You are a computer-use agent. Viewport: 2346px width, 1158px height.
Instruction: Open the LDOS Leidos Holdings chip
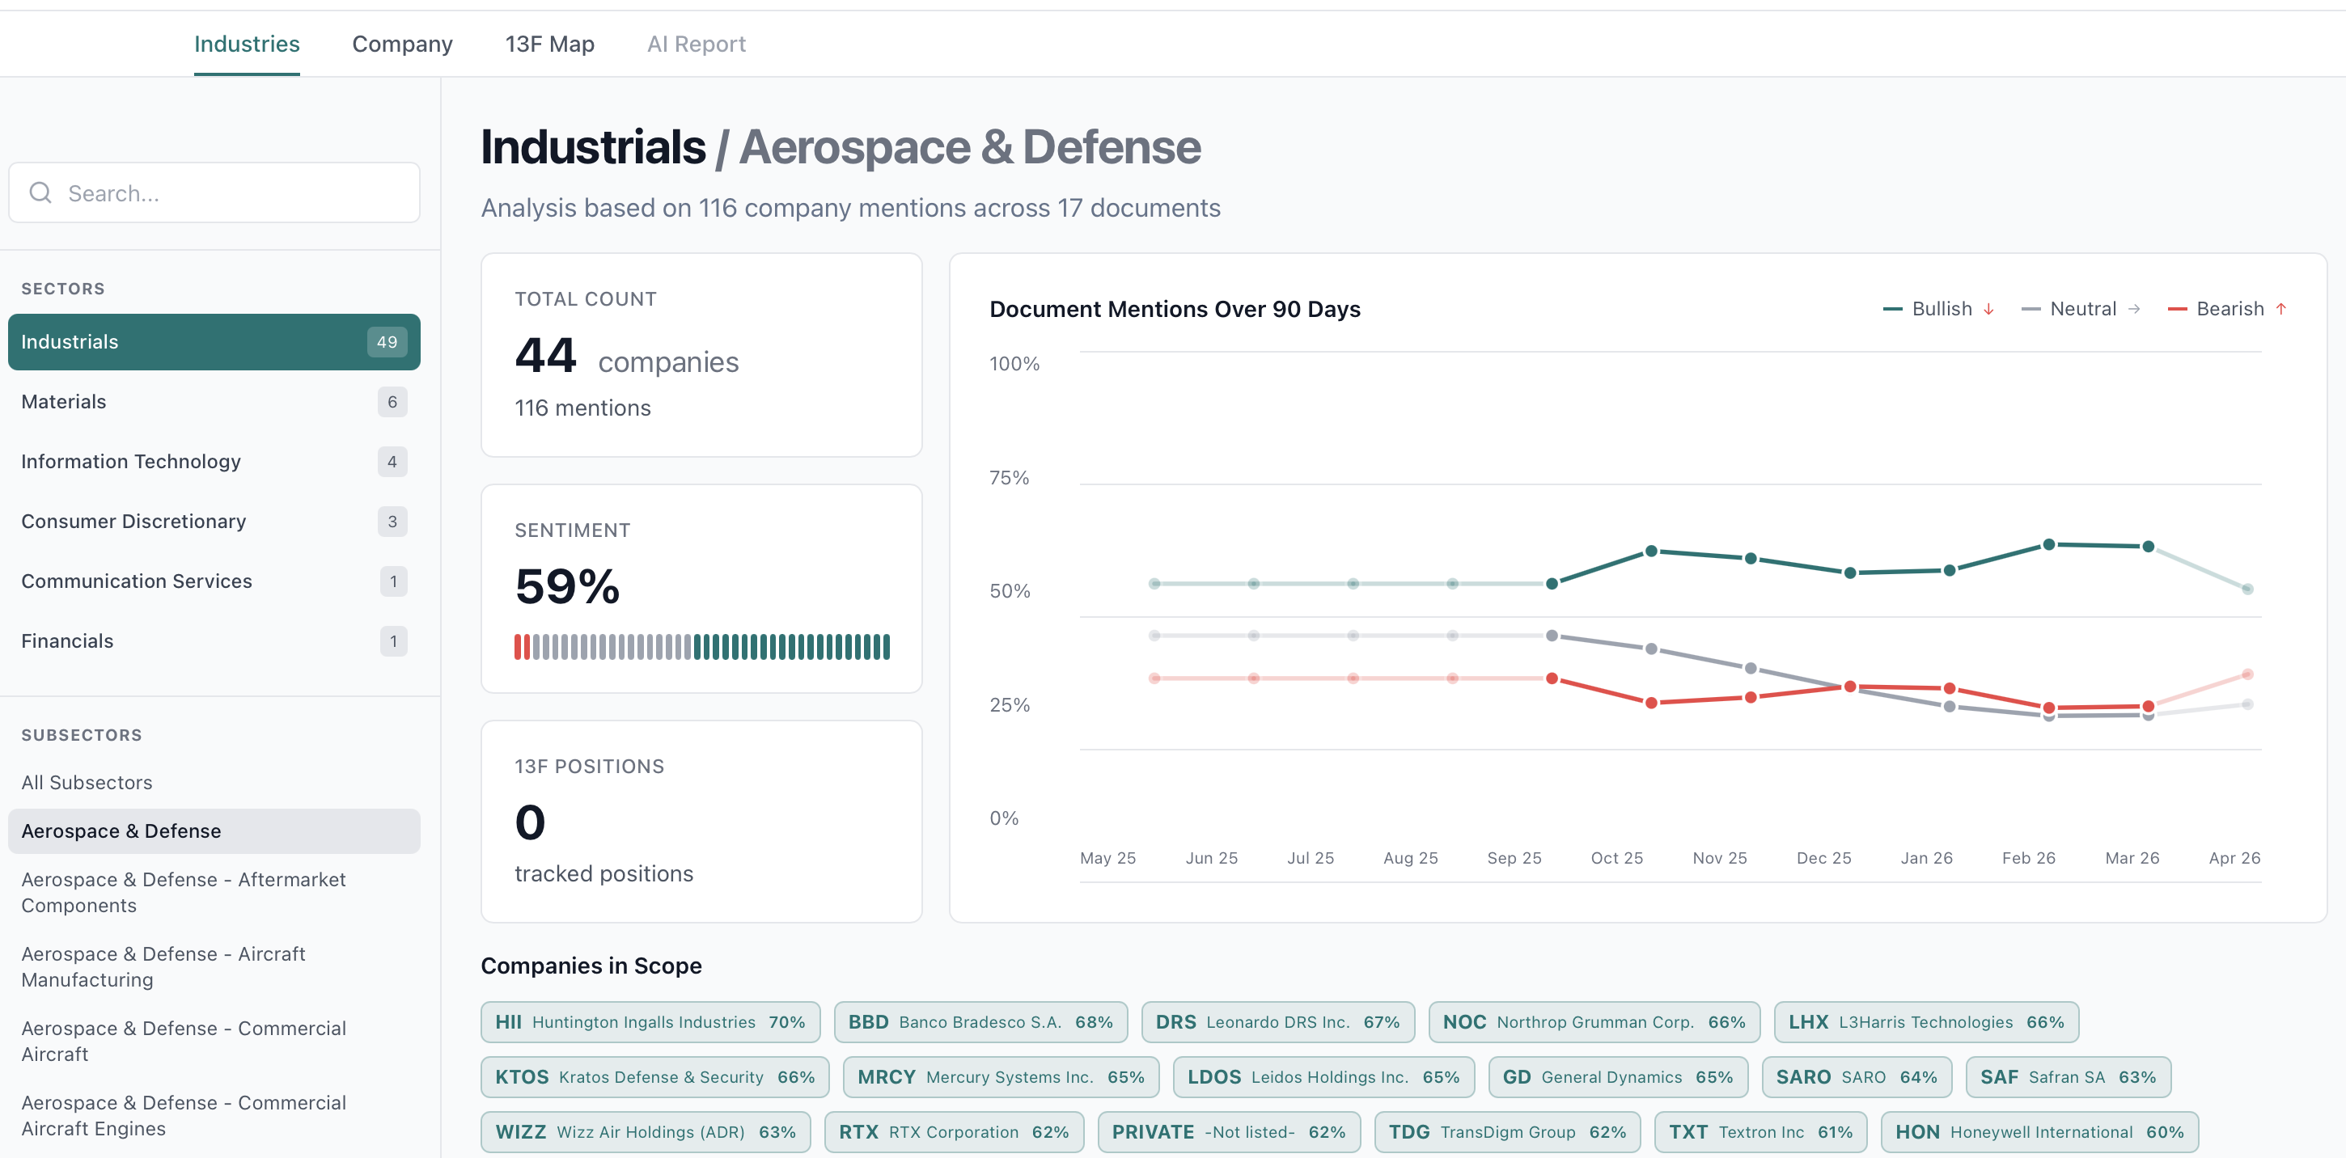pos(1323,1077)
